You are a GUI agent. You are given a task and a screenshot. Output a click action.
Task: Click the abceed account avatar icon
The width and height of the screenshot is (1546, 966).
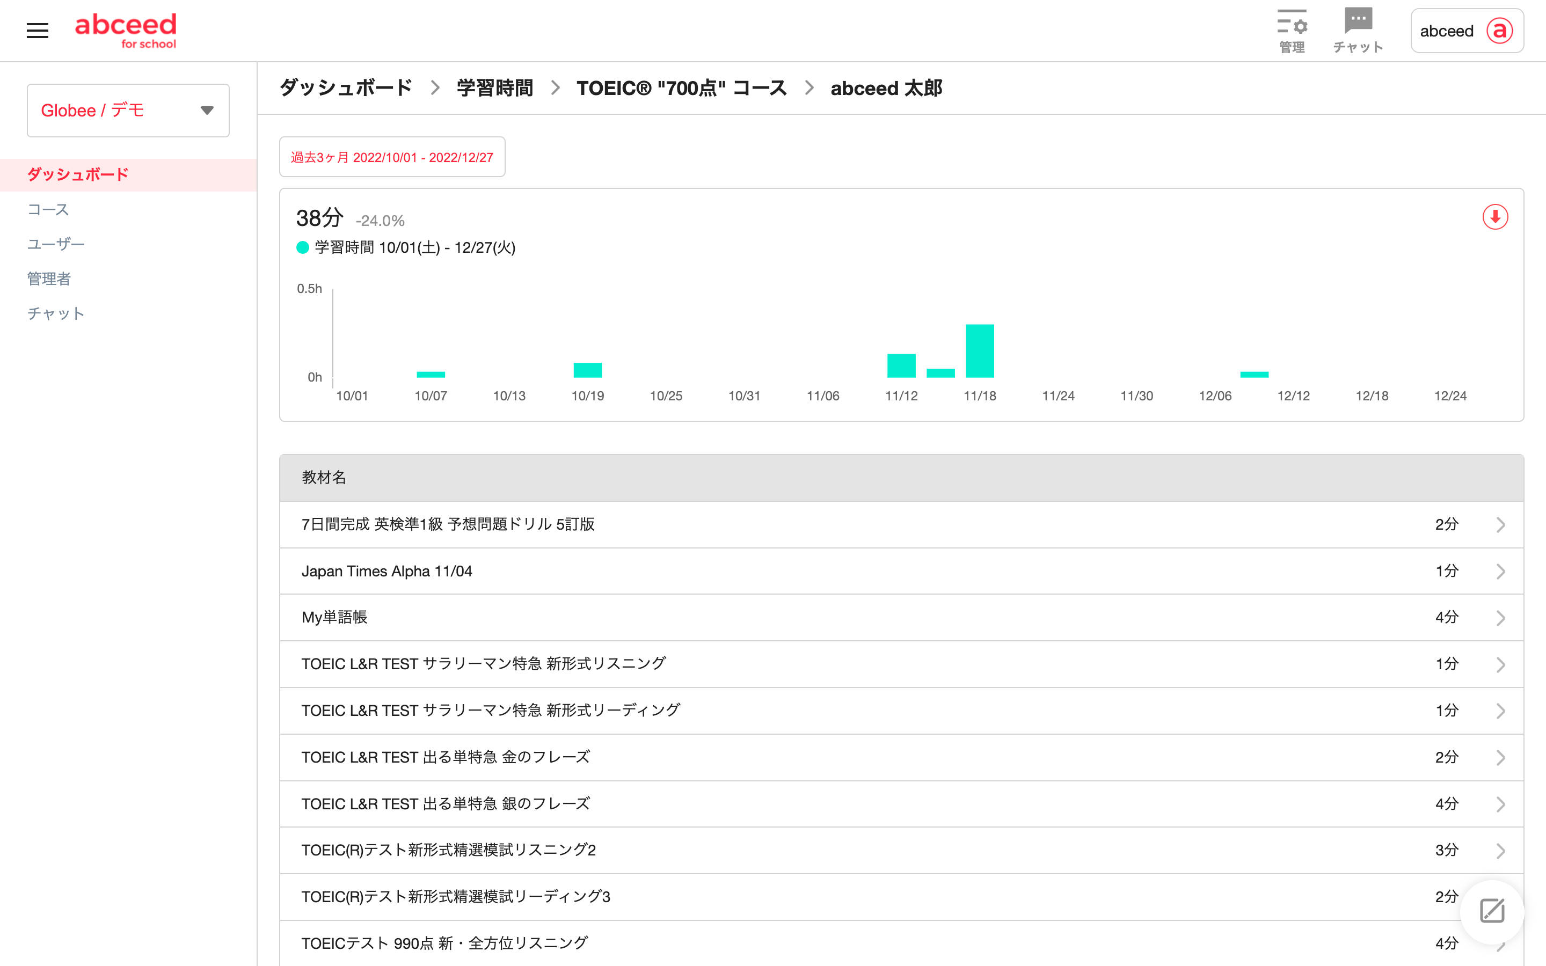(x=1499, y=31)
